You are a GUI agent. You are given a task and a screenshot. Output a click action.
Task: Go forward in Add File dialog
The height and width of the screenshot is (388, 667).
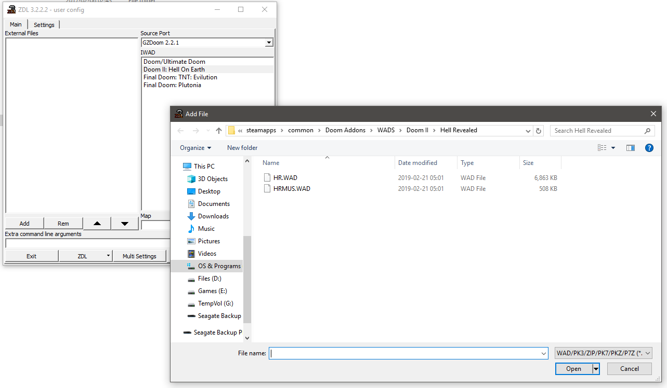195,131
